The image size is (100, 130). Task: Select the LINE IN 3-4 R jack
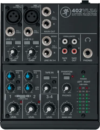pyautogui.click(x=47, y=53)
